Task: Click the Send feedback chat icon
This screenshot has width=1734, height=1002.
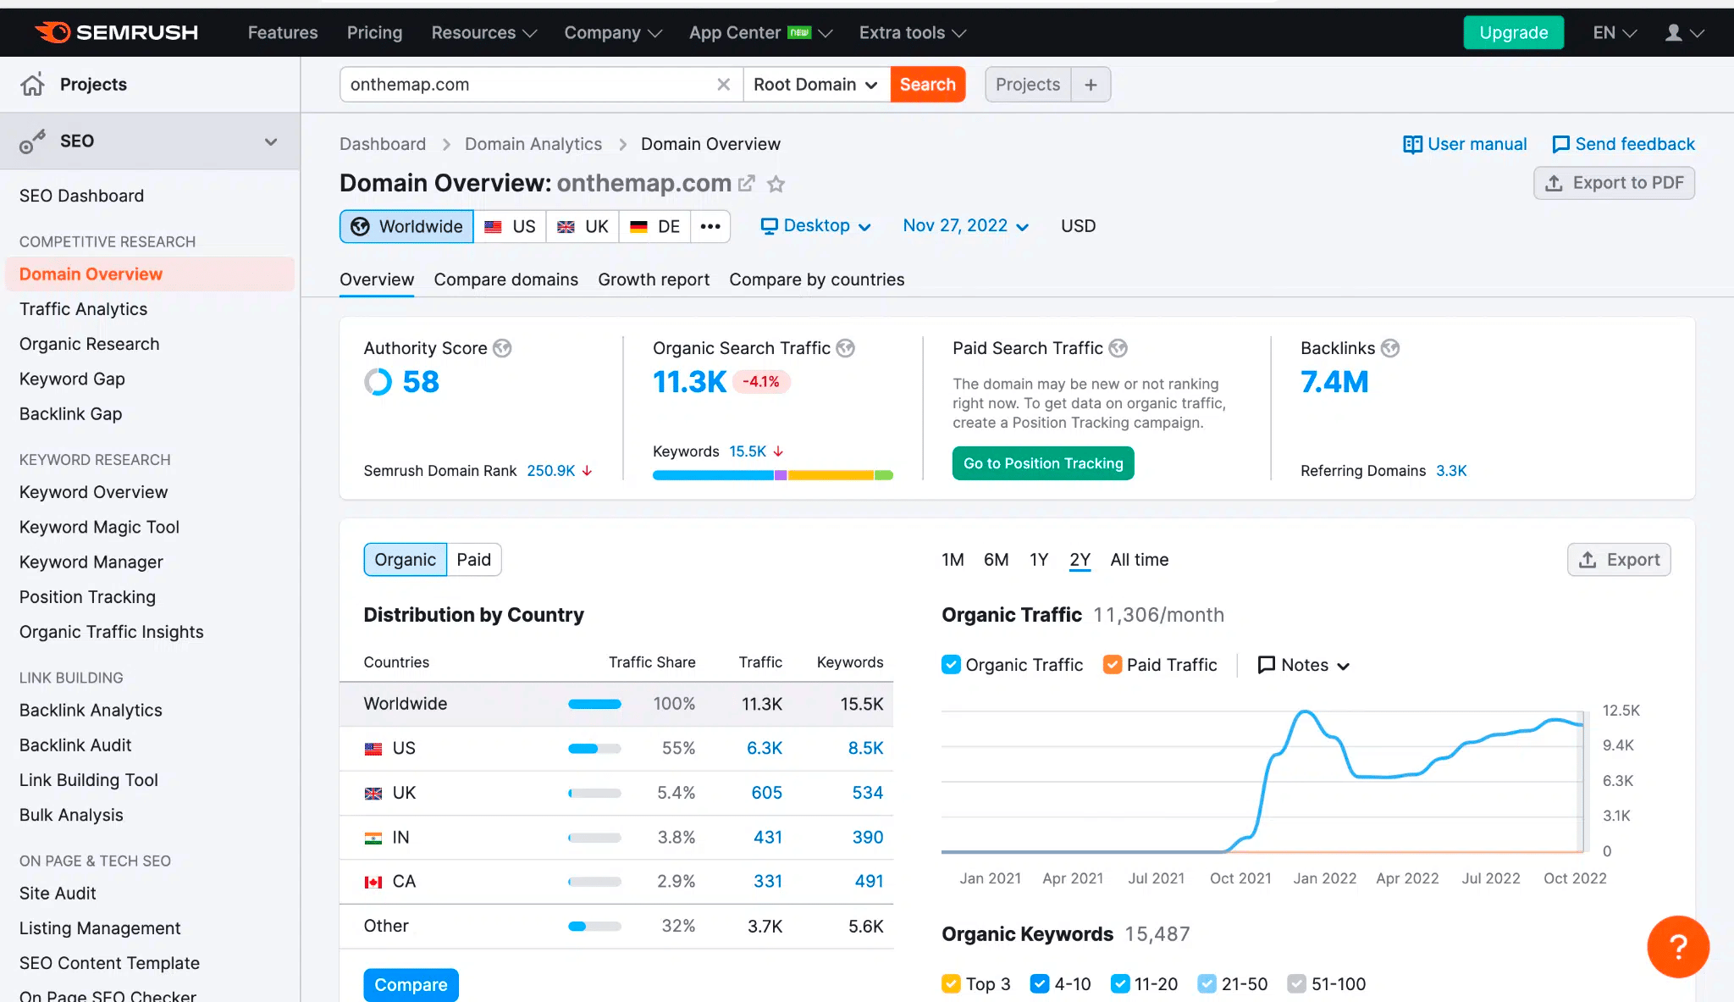Action: 1560,145
